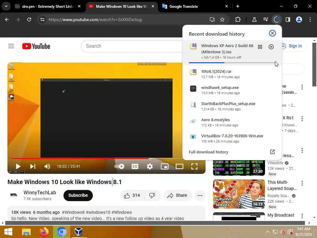Skip to next video
Screen dimensions: 317x238
tap(33, 166)
